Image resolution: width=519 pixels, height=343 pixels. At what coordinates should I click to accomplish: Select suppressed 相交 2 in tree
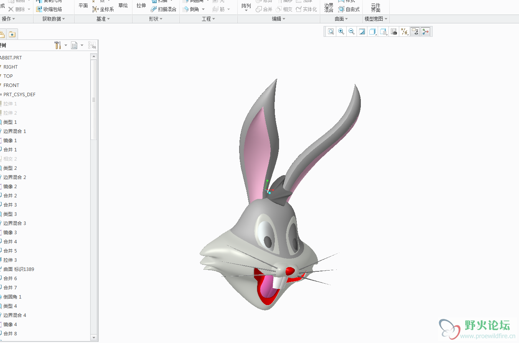(10, 159)
